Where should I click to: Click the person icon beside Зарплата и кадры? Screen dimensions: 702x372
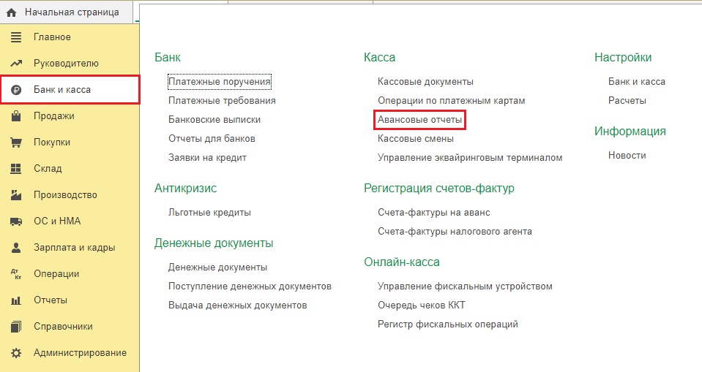pos(16,248)
